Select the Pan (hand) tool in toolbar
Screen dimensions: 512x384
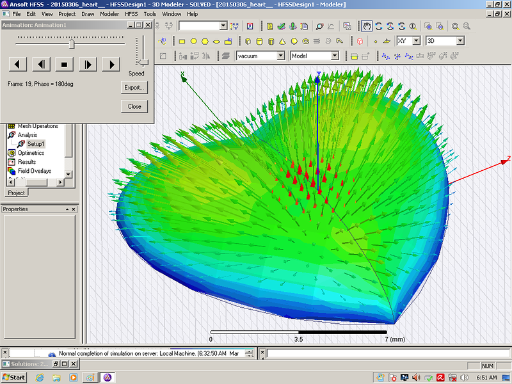click(367, 26)
